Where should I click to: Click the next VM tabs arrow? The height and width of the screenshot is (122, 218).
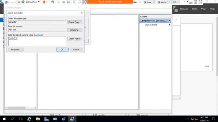point(187,2)
